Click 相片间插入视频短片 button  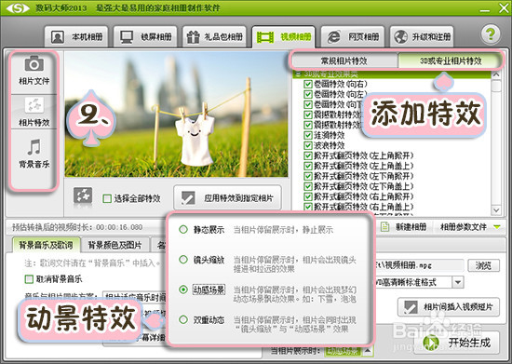point(449,307)
